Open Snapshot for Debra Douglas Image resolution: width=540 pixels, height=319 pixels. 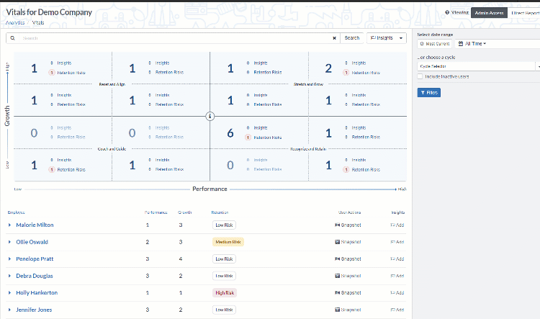coord(348,276)
